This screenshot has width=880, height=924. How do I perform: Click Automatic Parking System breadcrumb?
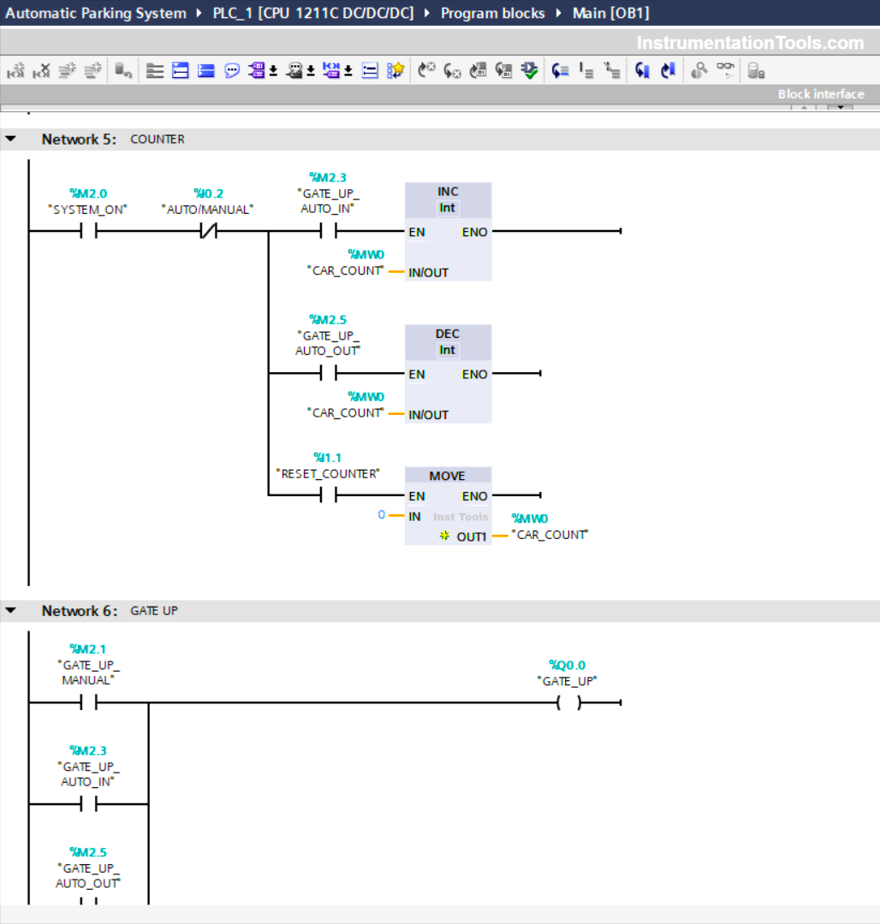point(96,13)
